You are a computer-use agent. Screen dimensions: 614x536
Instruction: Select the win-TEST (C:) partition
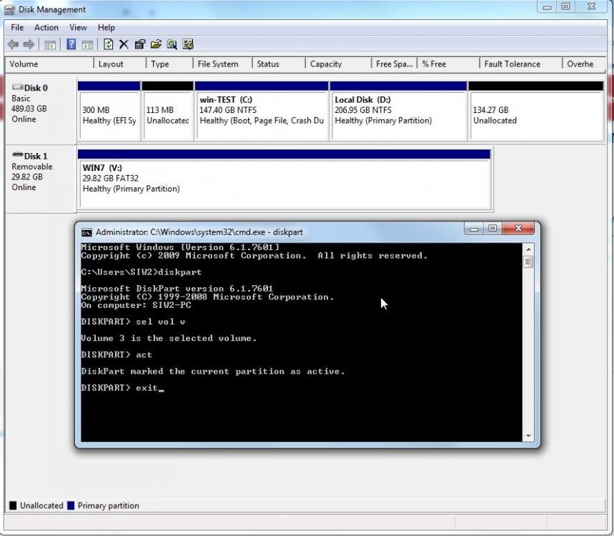point(261,111)
